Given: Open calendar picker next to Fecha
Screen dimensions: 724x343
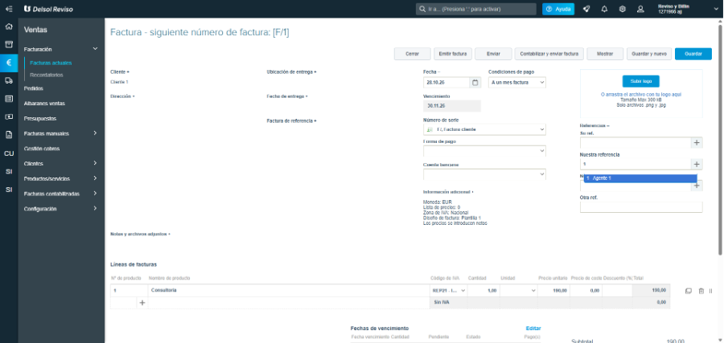Looking at the screenshot, I should pos(475,83).
